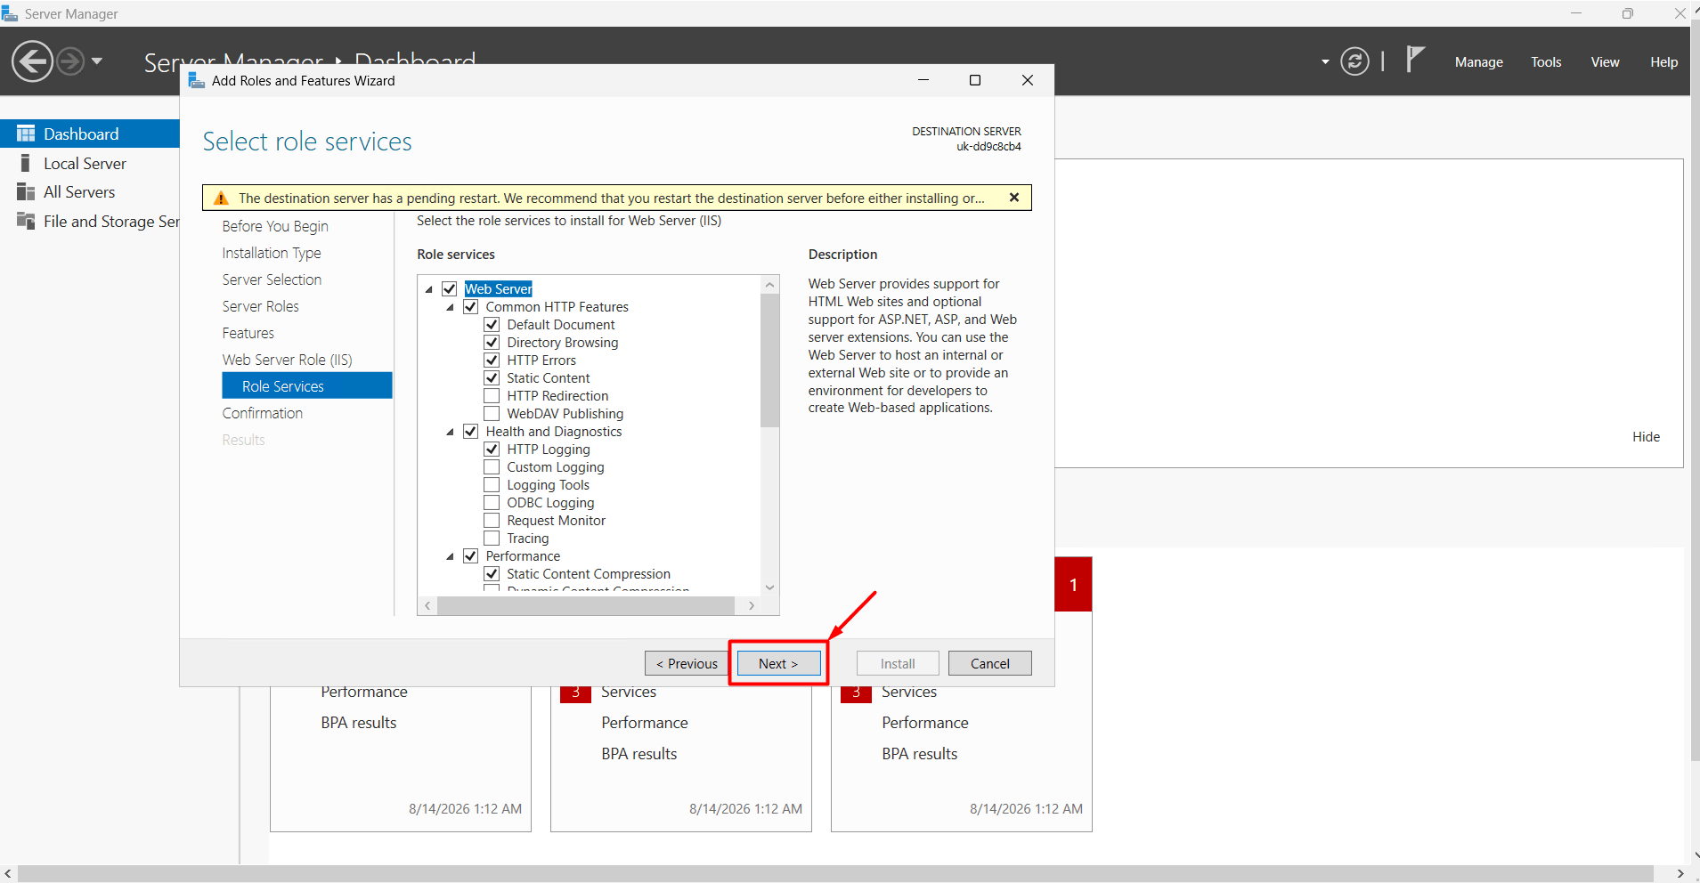
Task: Open the View menu
Action: pyautogui.click(x=1605, y=62)
